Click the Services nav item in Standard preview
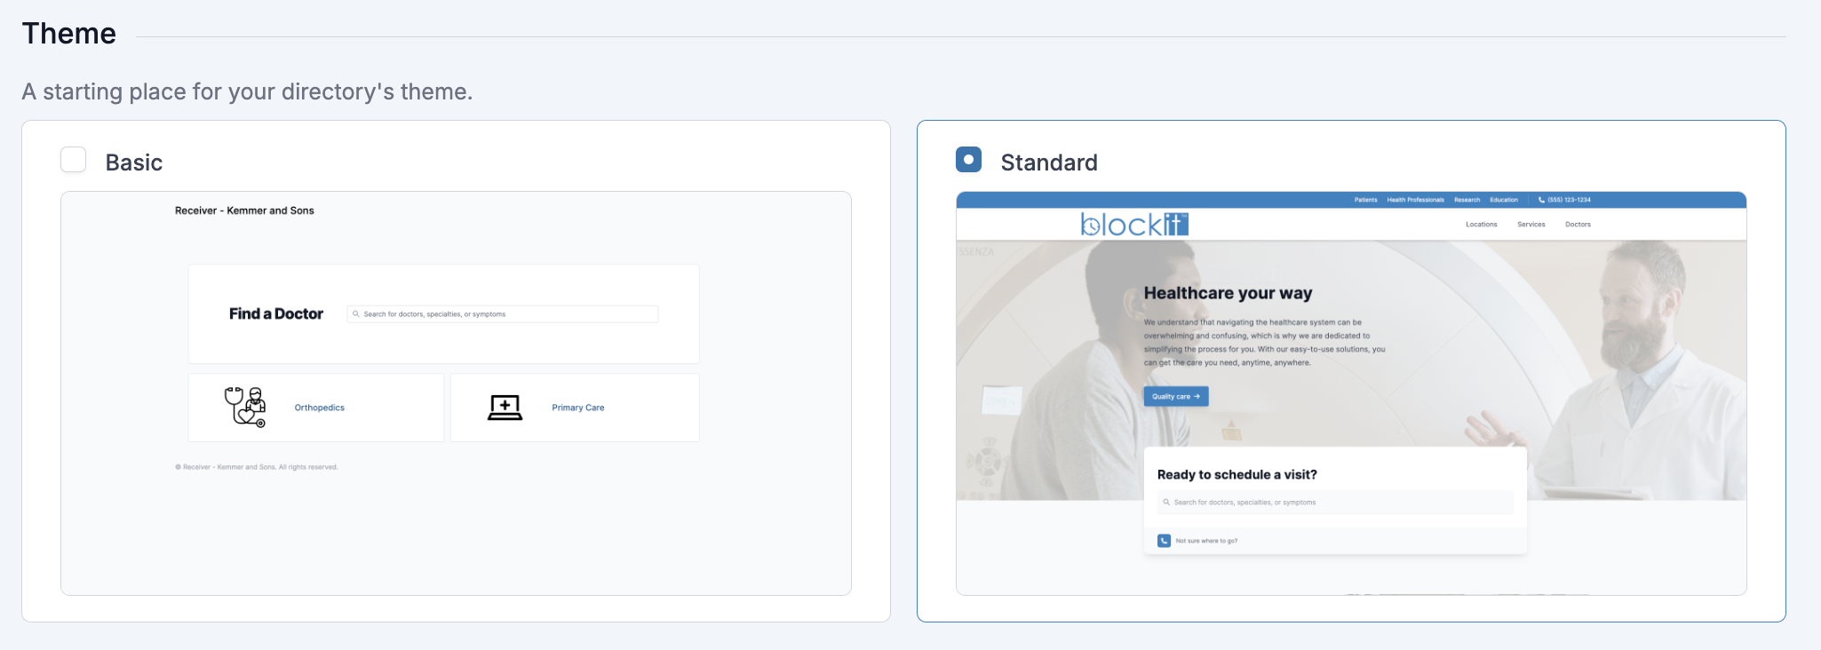The image size is (1821, 650). 1531,225
